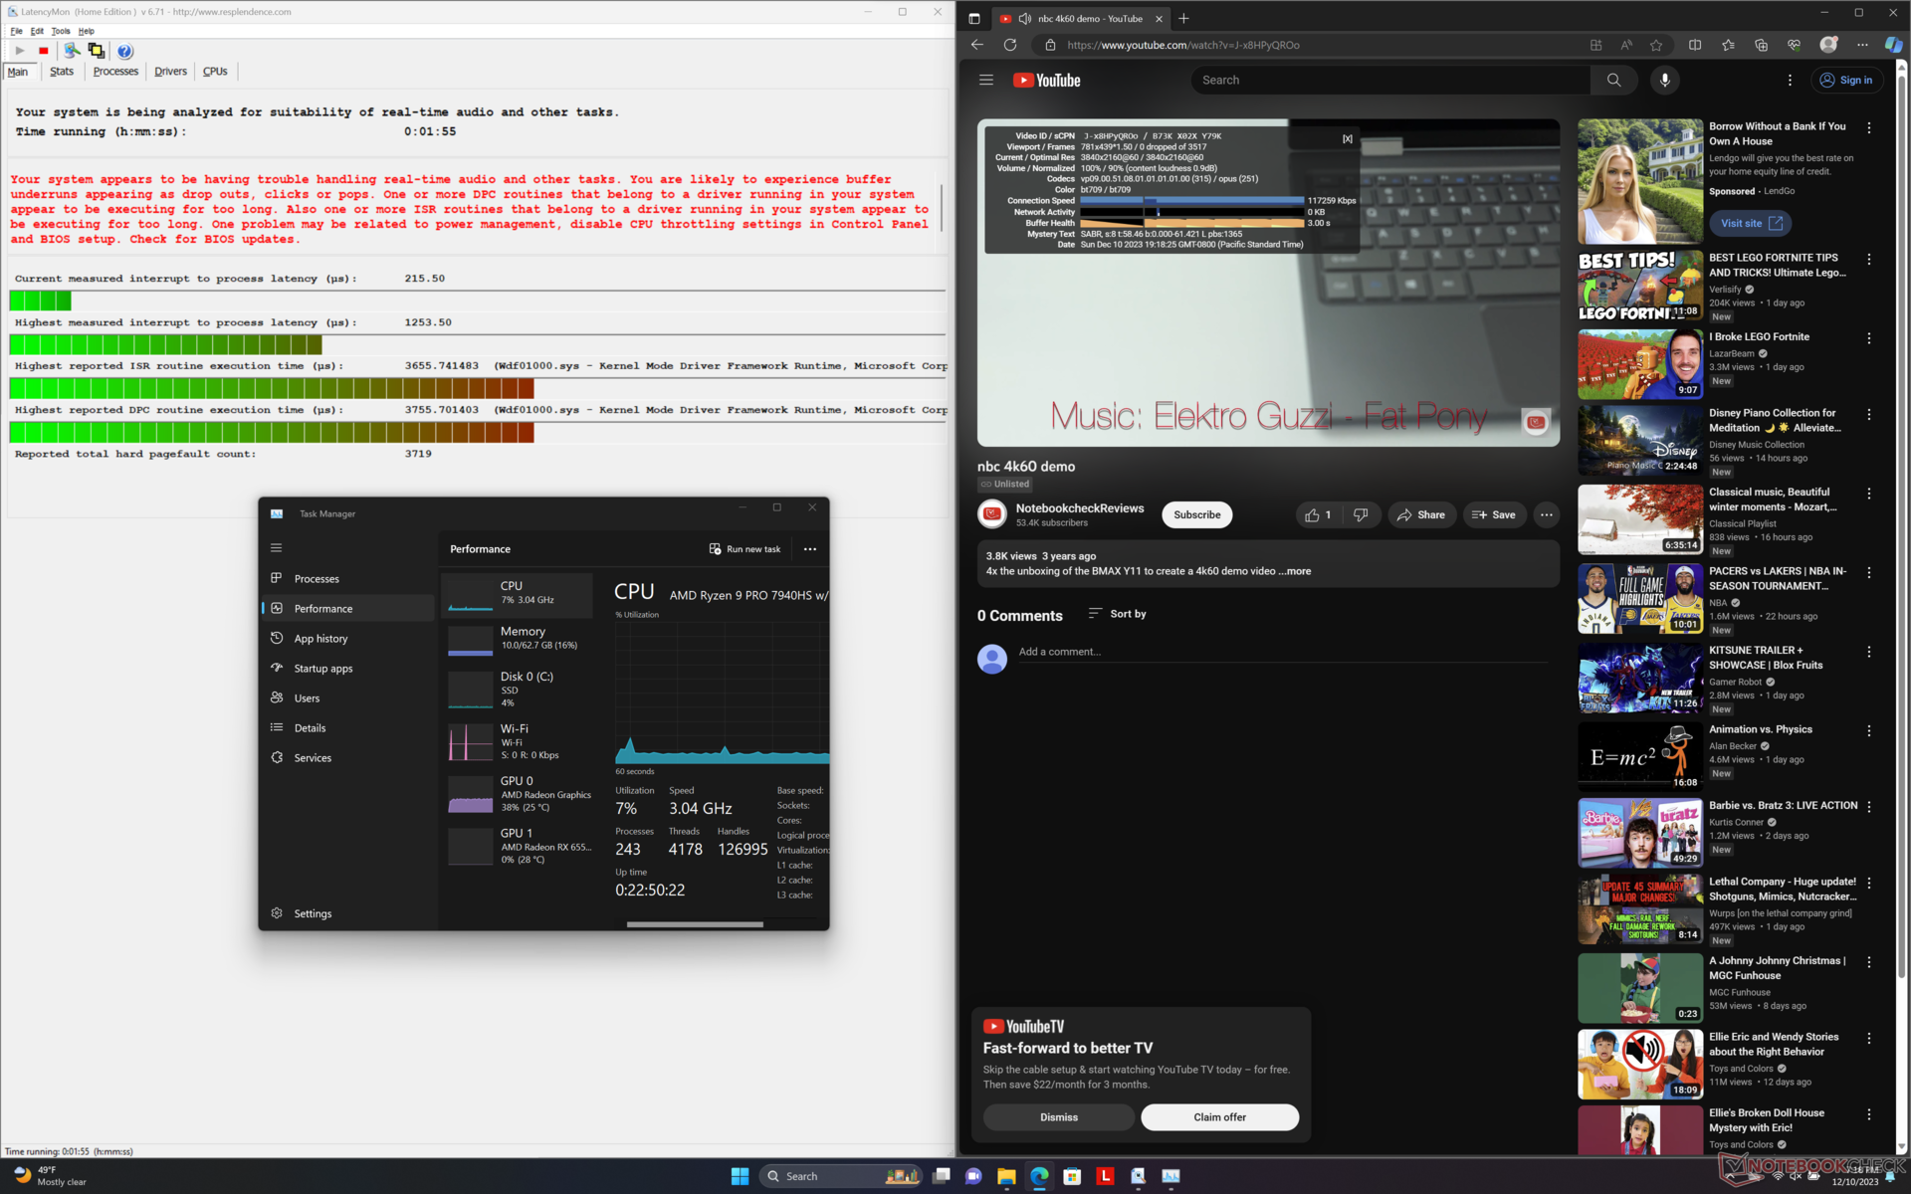Open Task Manager three-dot more options
This screenshot has width=1911, height=1194.
(x=810, y=549)
